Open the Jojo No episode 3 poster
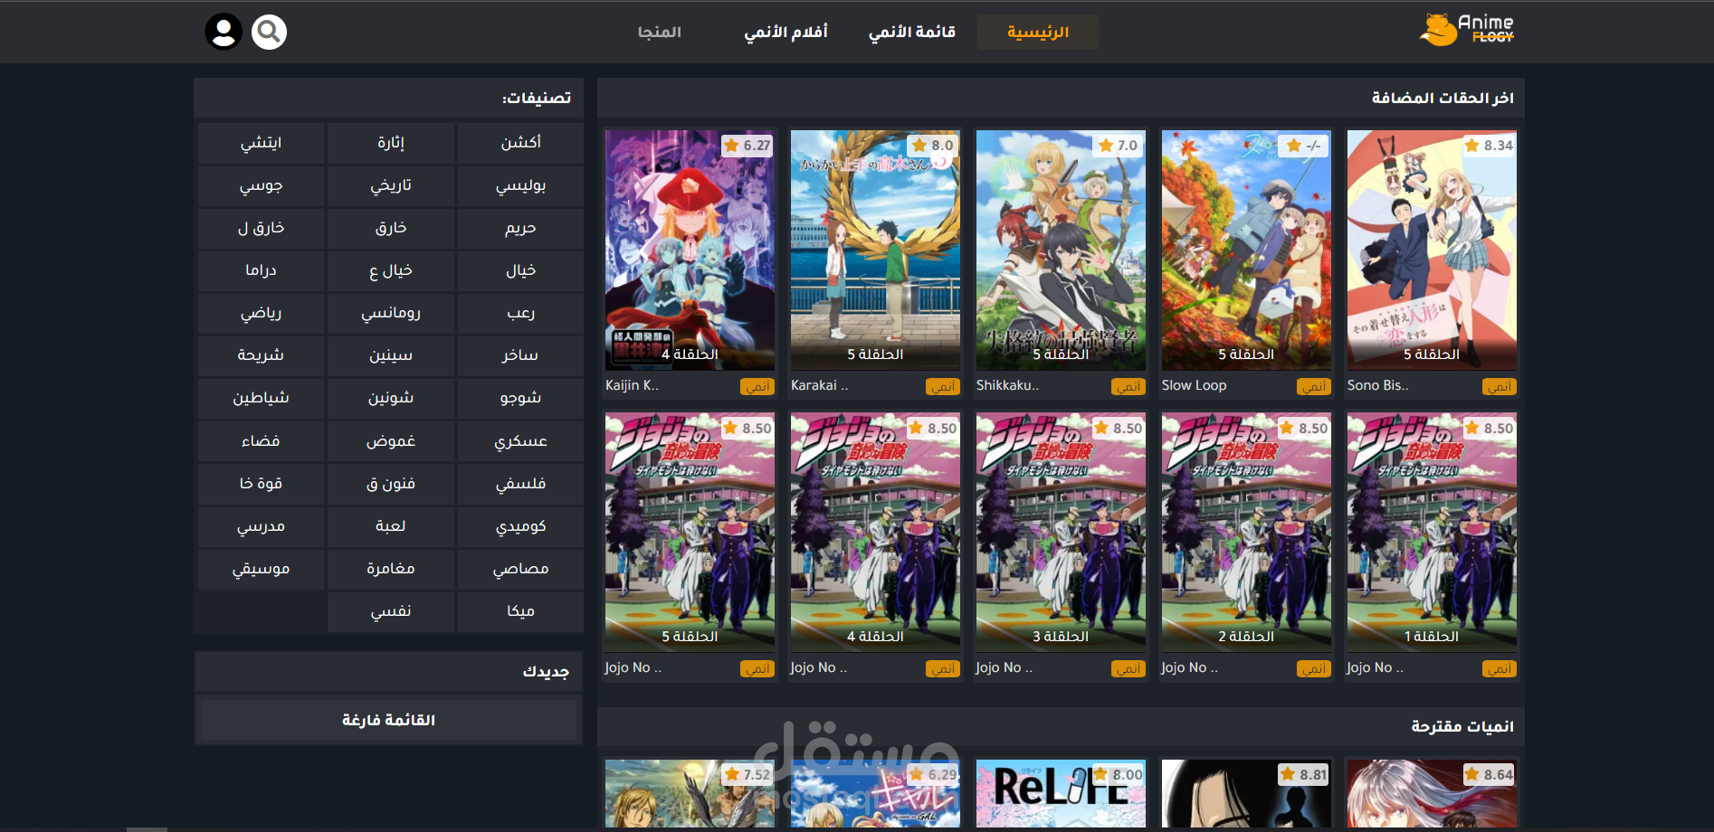 click(1061, 533)
